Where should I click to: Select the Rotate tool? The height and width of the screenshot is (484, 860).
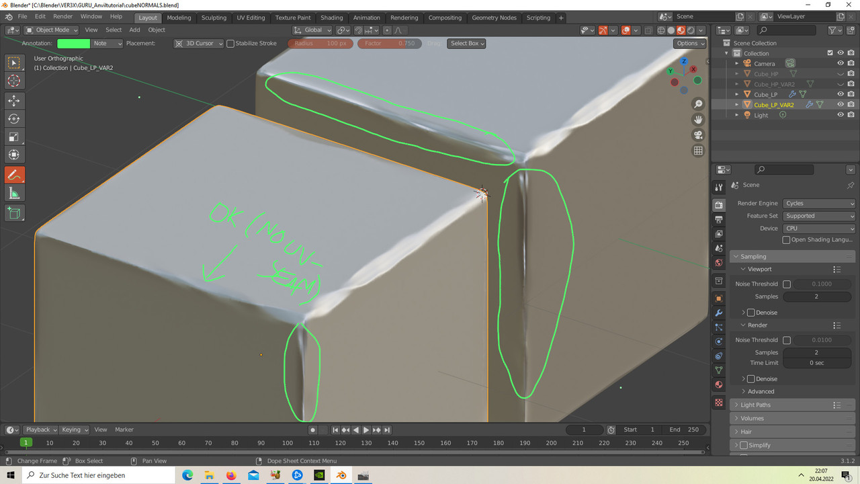tap(14, 118)
